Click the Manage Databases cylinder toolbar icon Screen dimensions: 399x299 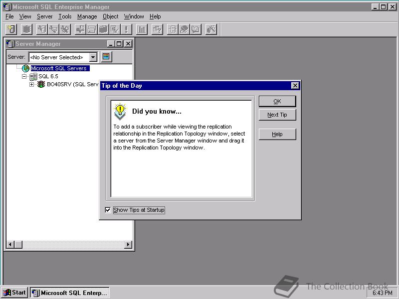coord(103,29)
